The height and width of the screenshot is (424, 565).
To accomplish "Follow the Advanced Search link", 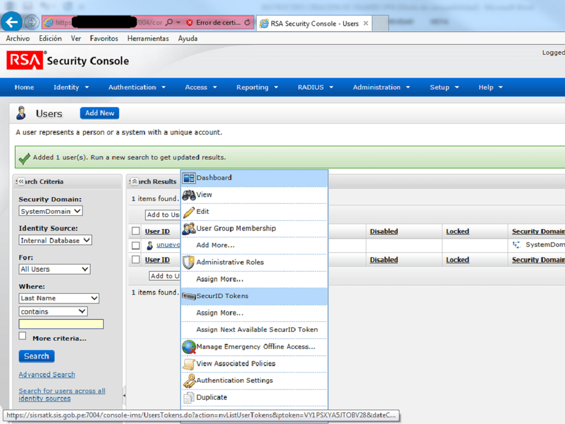I will point(47,374).
